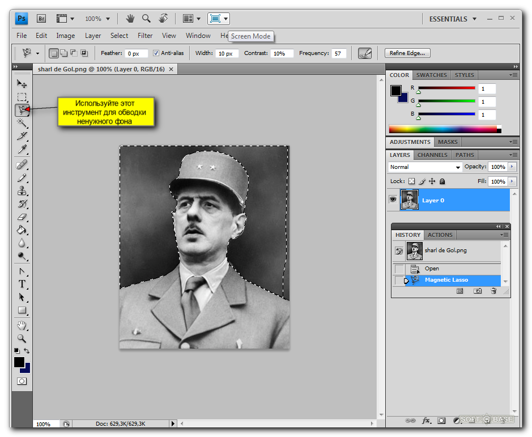Switch to the Actions tab
532x437 pixels.
(440, 235)
